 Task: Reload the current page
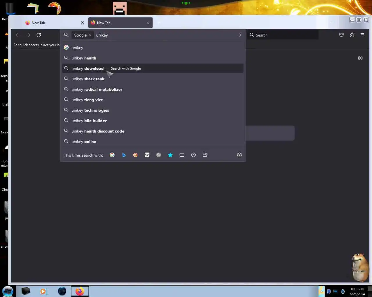[x=39, y=35]
